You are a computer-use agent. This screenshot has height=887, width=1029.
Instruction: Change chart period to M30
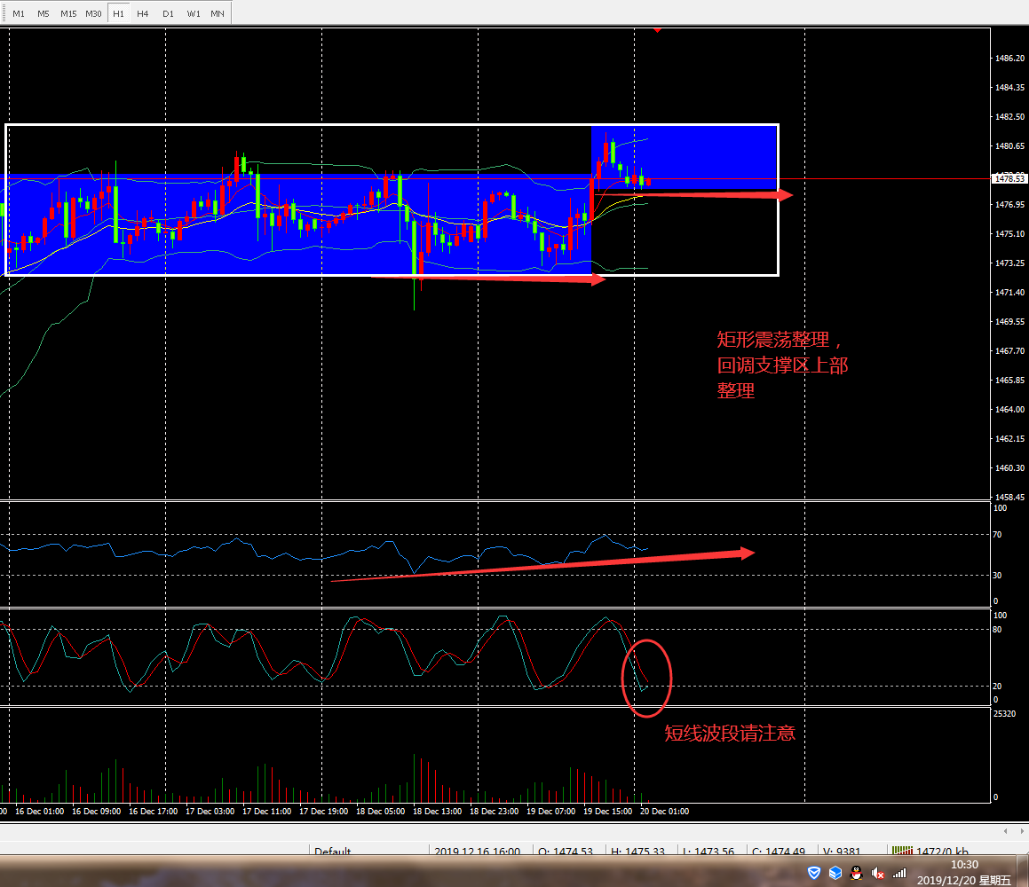93,14
